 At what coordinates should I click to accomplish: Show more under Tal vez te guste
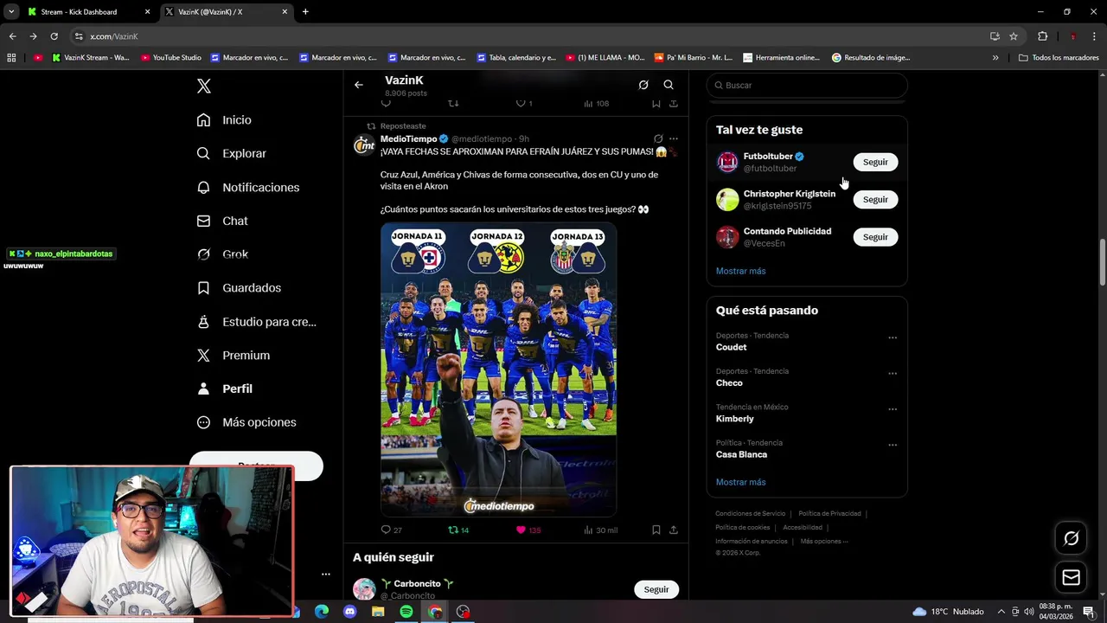tap(740, 271)
